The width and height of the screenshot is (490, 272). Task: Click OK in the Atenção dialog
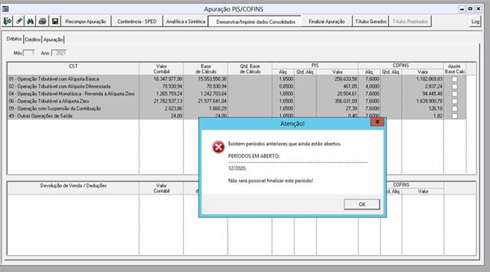point(362,204)
